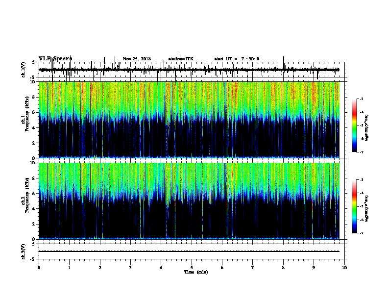Click the ch.1 "Frequency (kHz)" axis label
Viewport: 388px width, 300px height.
[27, 114]
